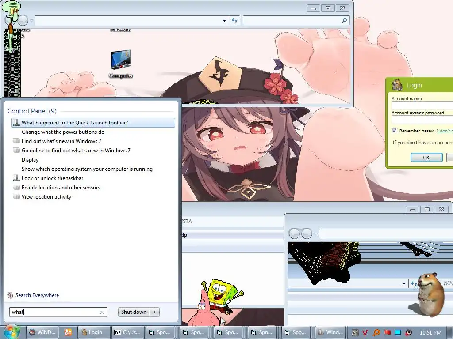Click the red V icon in system tray
This screenshot has width=453, height=339.
pos(365,333)
